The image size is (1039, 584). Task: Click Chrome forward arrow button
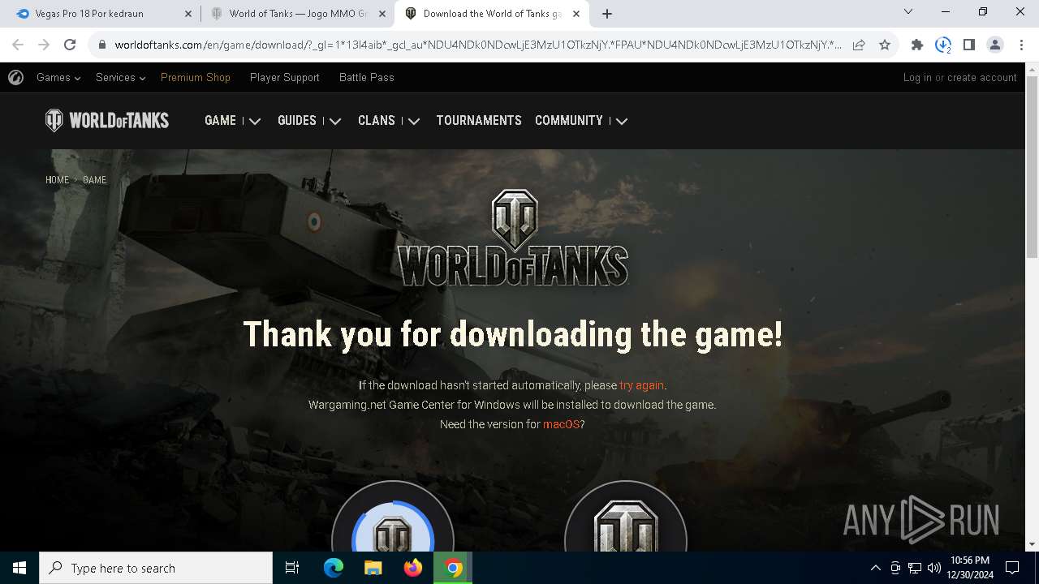pos(44,45)
